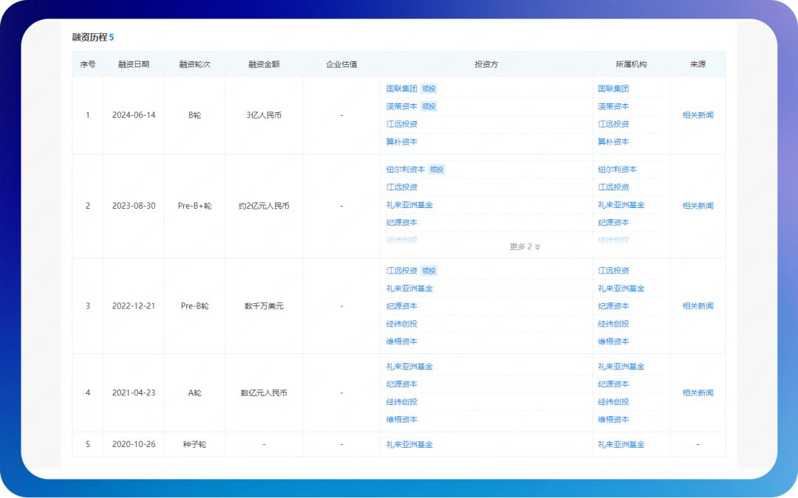Select the date cell 2024-06-14
The height and width of the screenshot is (498, 798).
[x=134, y=115]
